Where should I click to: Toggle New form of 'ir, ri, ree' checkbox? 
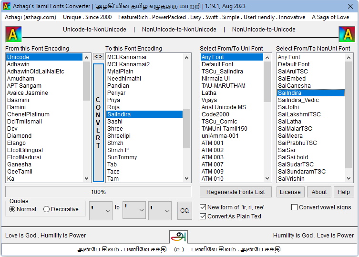coord(232,207)
